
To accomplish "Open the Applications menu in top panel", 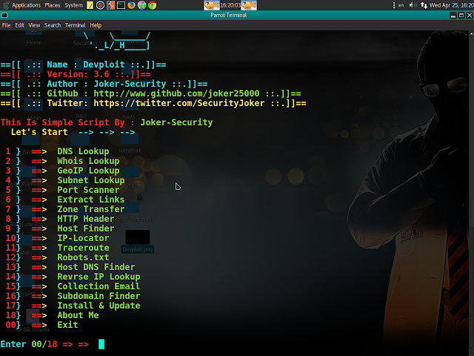I will pyautogui.click(x=26, y=5).
